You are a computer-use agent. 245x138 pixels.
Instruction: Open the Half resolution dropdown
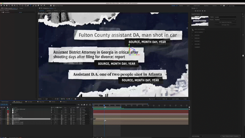coord(49,99)
